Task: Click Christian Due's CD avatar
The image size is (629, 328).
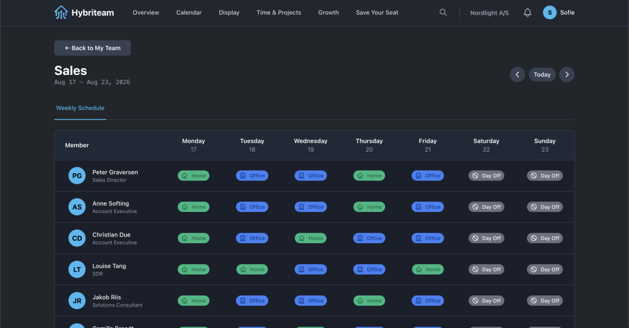Action: click(77, 238)
